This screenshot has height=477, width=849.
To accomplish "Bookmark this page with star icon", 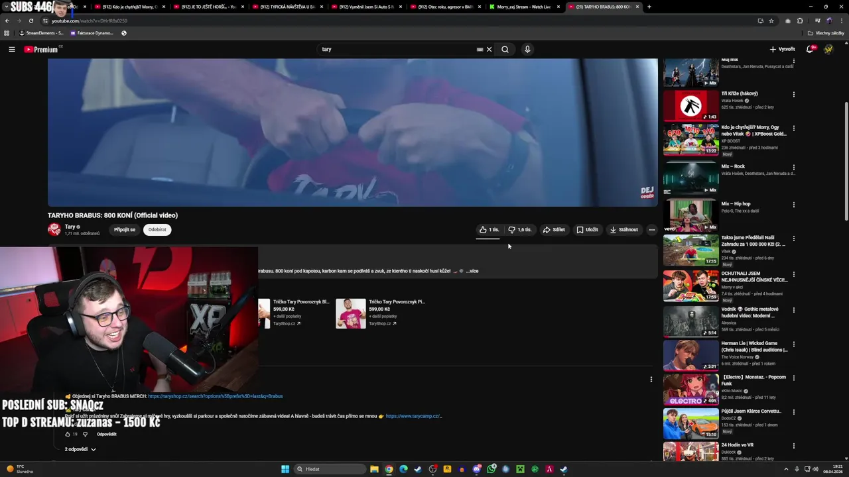I will [771, 21].
